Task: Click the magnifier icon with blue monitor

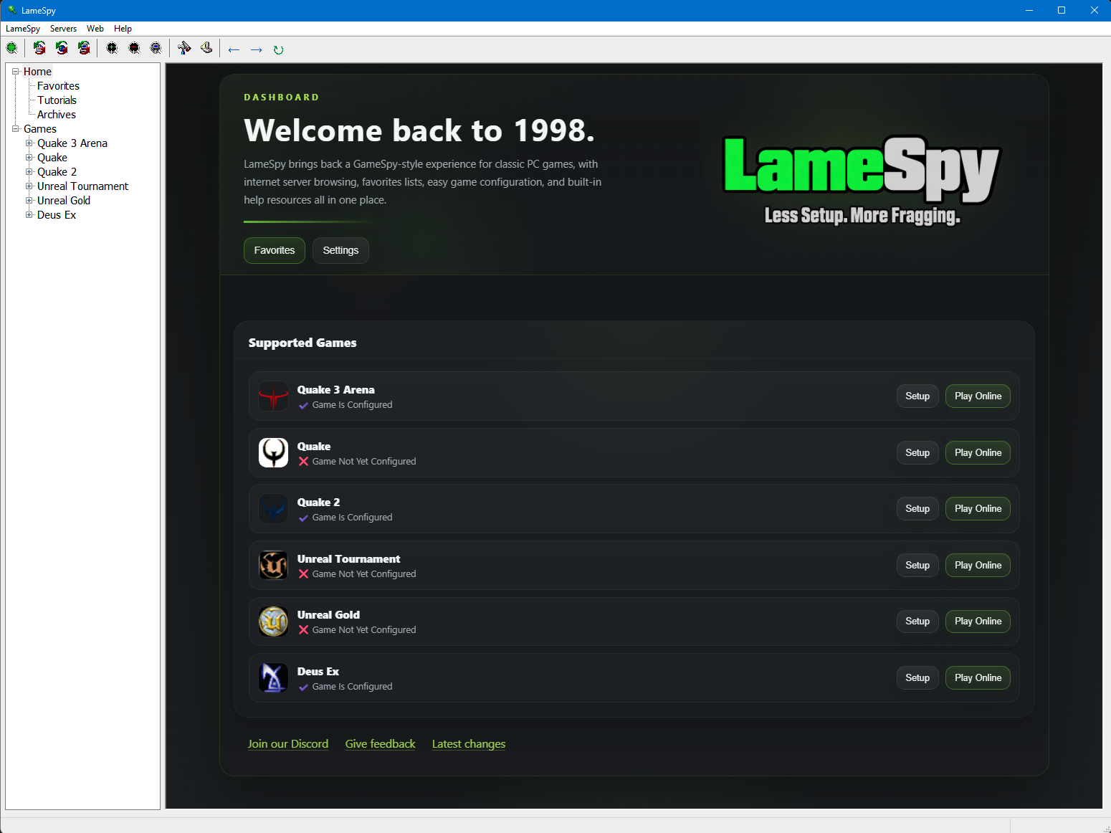Action: tap(156, 48)
